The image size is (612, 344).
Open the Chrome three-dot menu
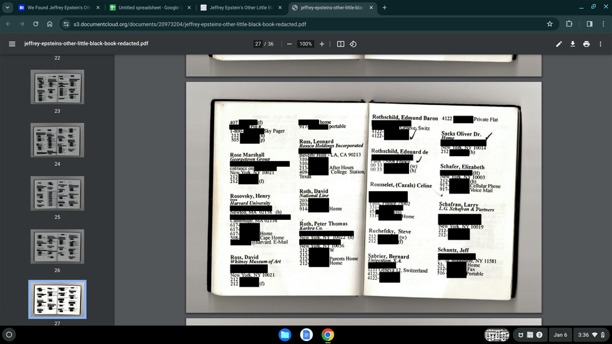pyautogui.click(x=603, y=24)
